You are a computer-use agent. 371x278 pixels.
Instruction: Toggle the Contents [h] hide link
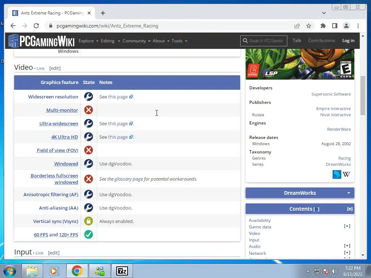coord(316,209)
